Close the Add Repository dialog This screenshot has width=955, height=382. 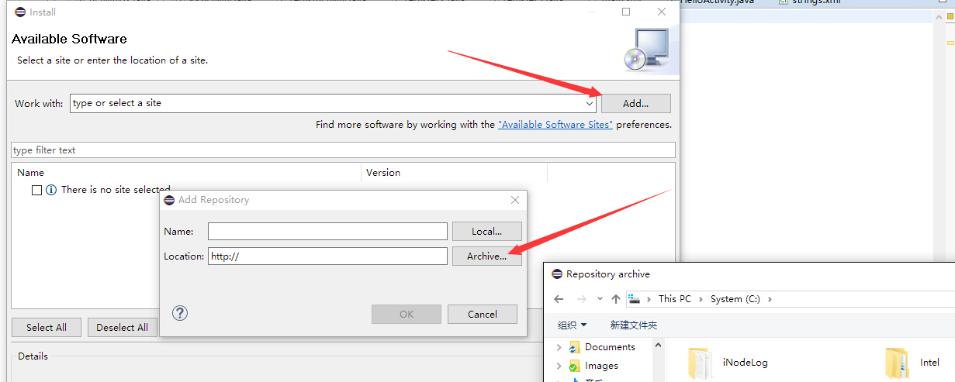(515, 200)
